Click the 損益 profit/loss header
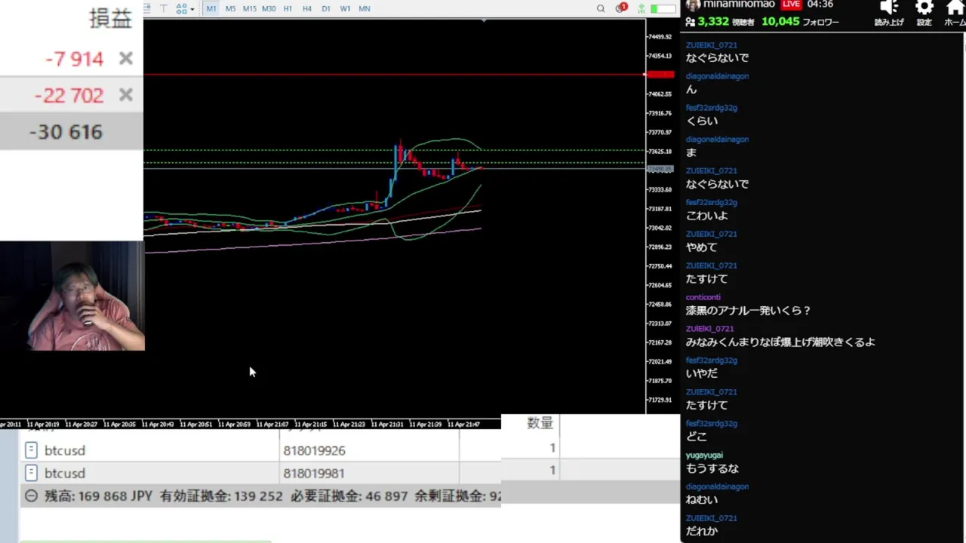The height and width of the screenshot is (543, 966). [110, 19]
